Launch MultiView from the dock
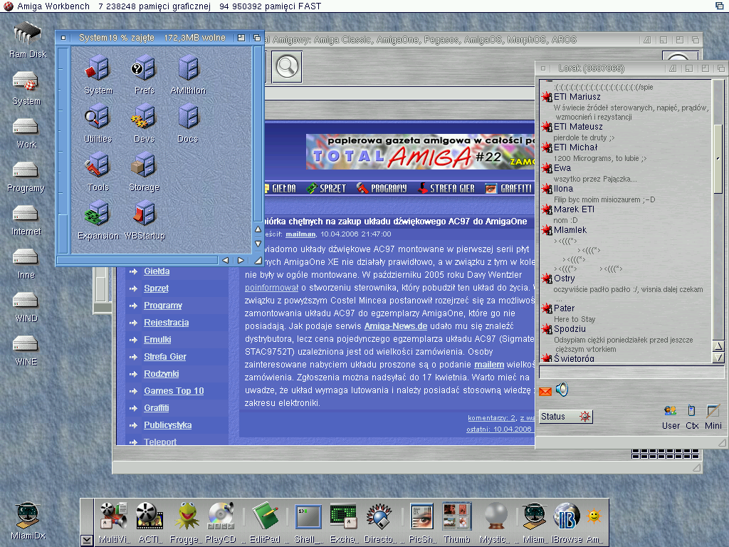 pos(114,522)
